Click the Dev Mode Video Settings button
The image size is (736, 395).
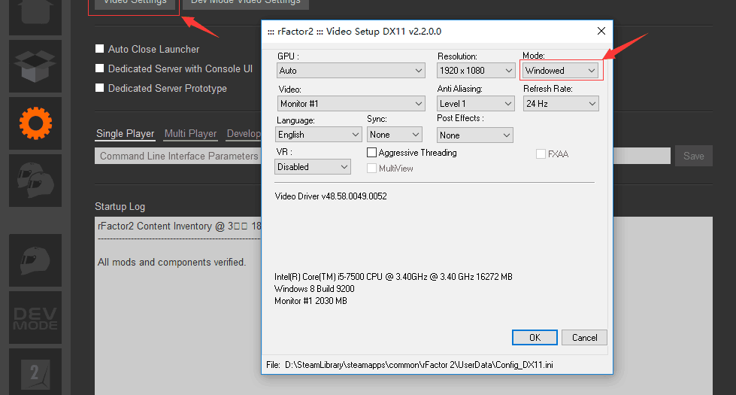(246, 4)
